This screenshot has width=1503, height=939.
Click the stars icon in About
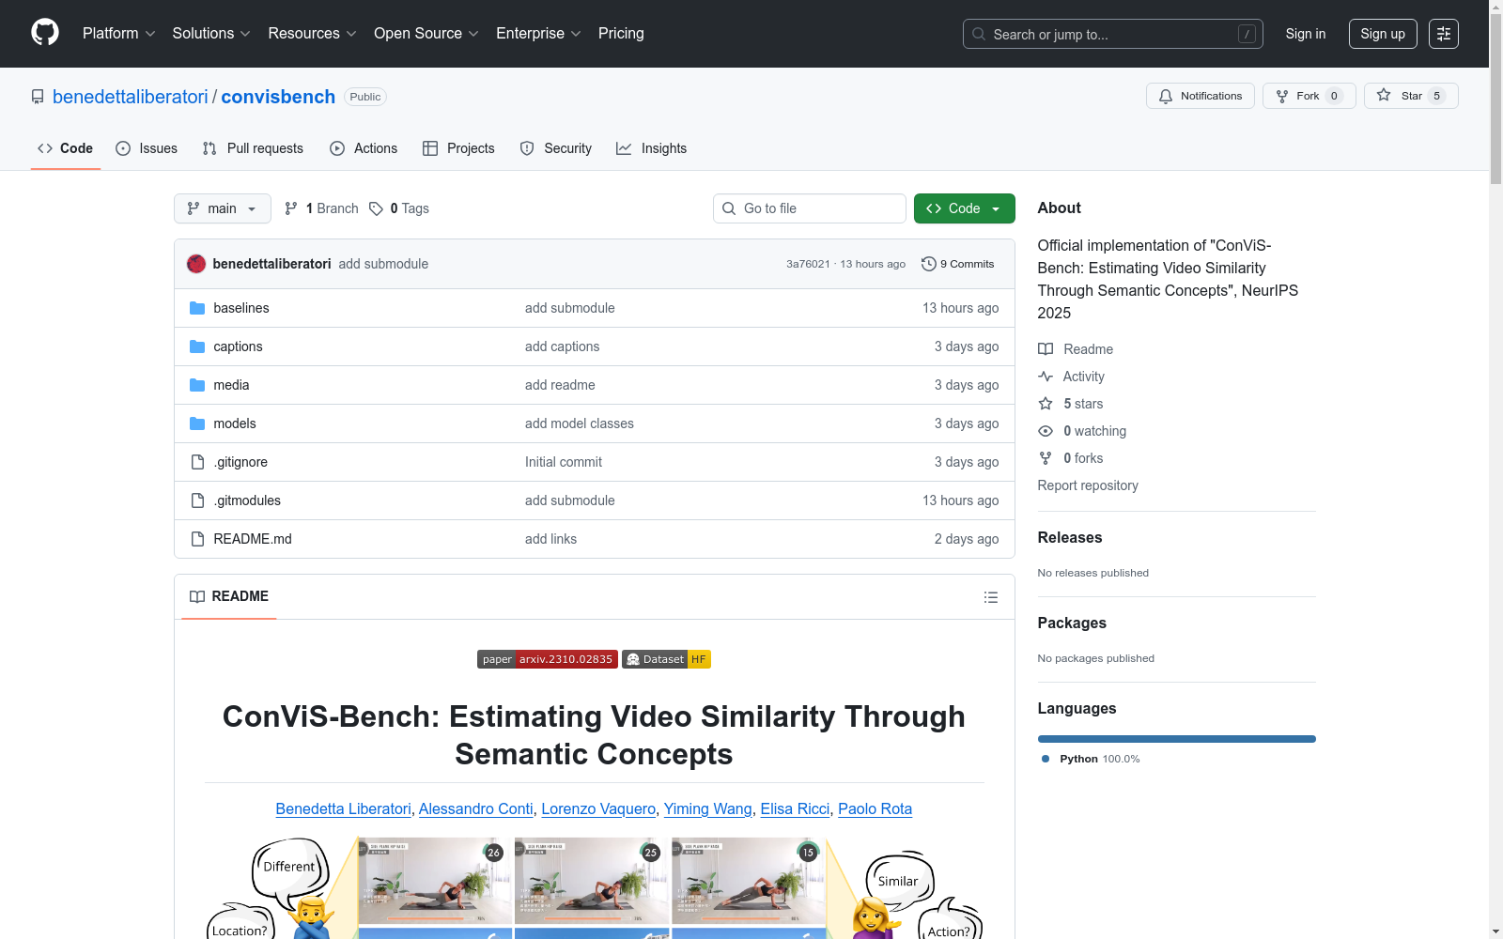[1046, 404]
